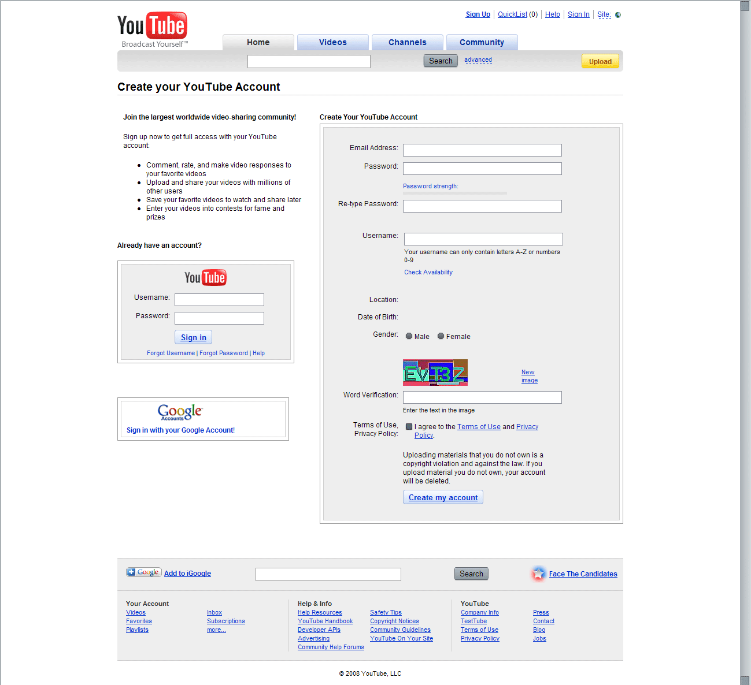Click the Search button in the footer
Screen dimensions: 751x685
tap(471, 574)
